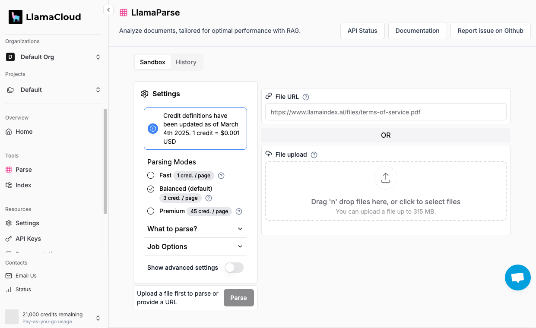
Task: Click the help icon for Fast mode
Action: 221,176
